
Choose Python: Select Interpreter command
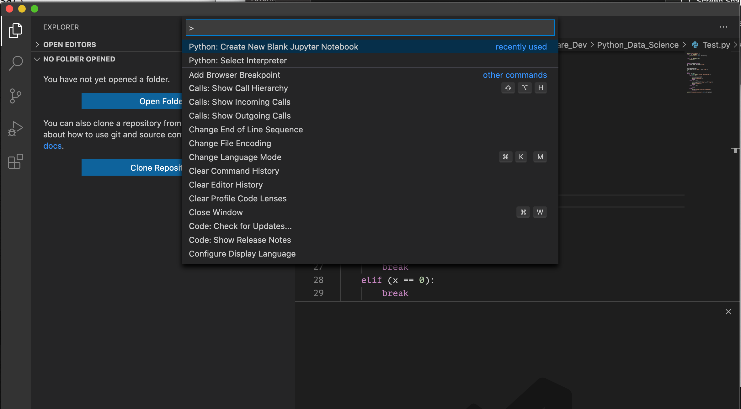pyautogui.click(x=237, y=61)
